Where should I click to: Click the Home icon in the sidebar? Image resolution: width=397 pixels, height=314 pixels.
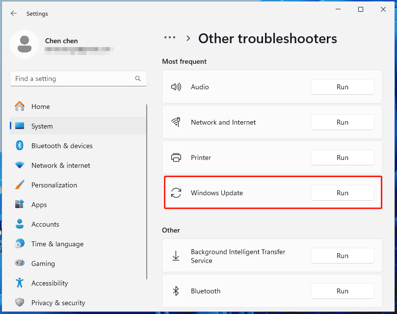tap(20, 106)
